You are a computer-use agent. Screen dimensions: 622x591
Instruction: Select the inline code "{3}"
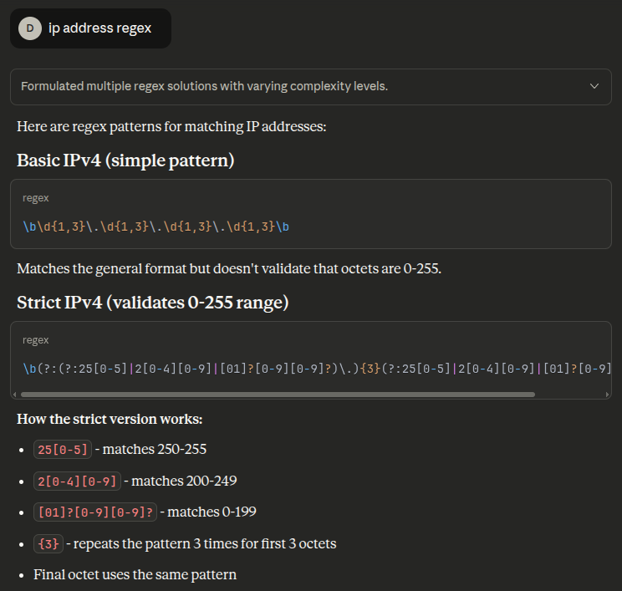(48, 543)
